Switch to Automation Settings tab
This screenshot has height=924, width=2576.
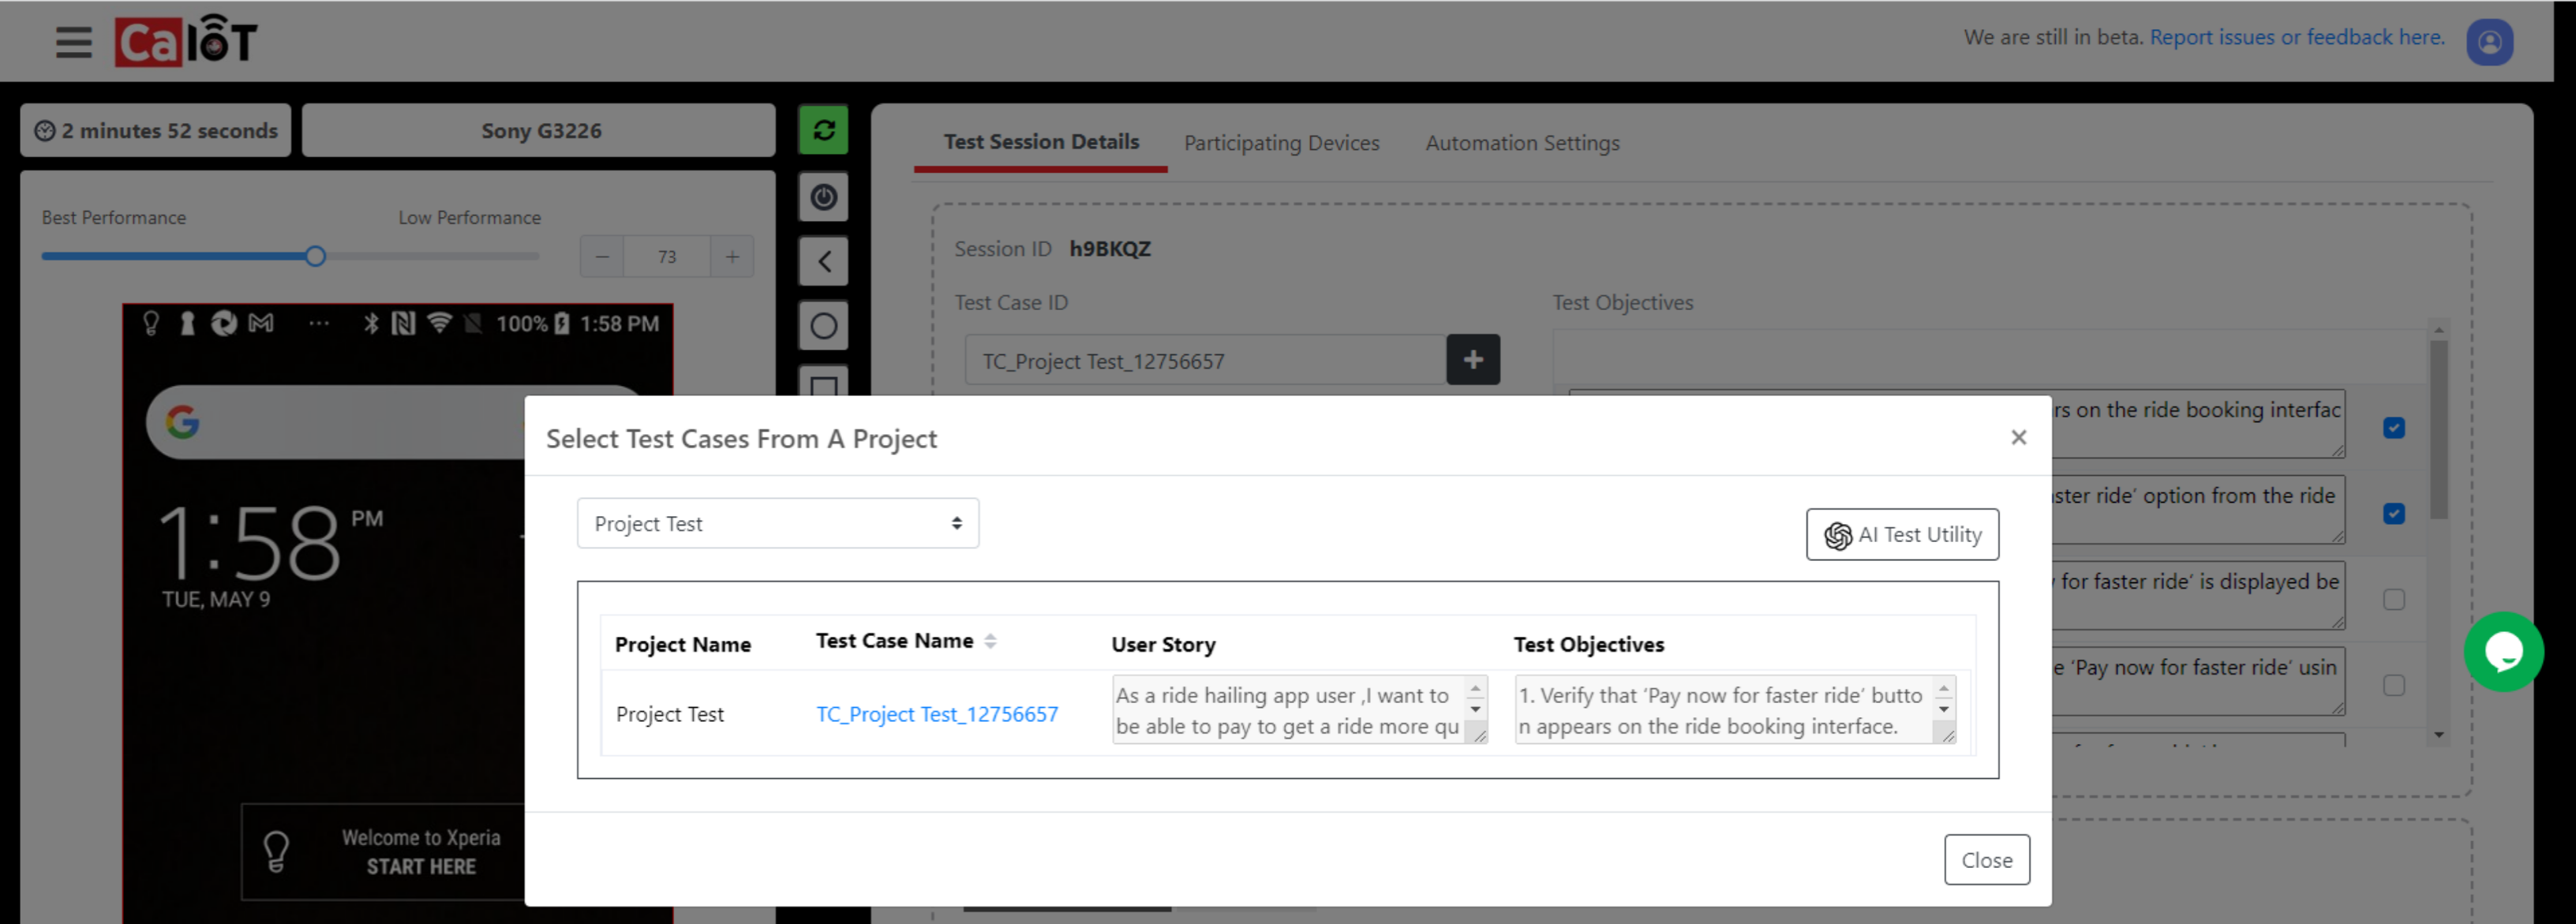(1522, 143)
